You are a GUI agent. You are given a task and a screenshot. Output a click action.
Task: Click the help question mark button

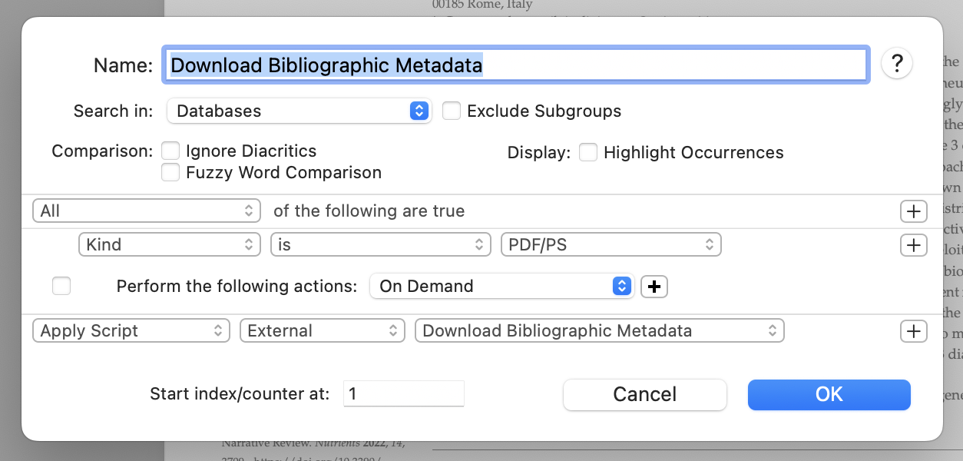point(896,63)
